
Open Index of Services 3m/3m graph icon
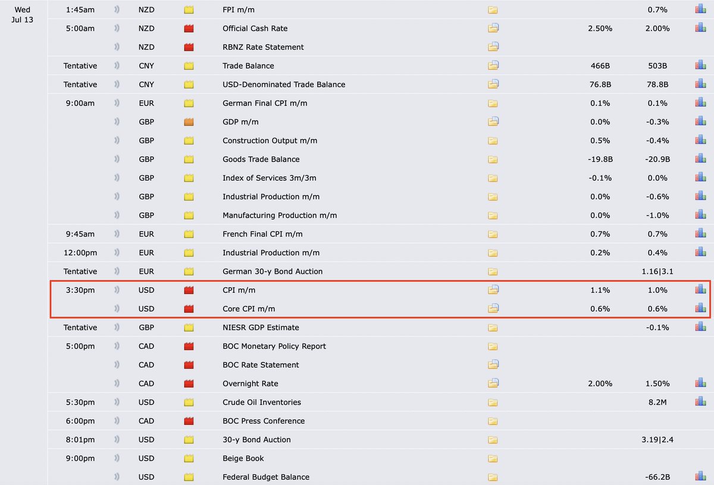pos(700,177)
